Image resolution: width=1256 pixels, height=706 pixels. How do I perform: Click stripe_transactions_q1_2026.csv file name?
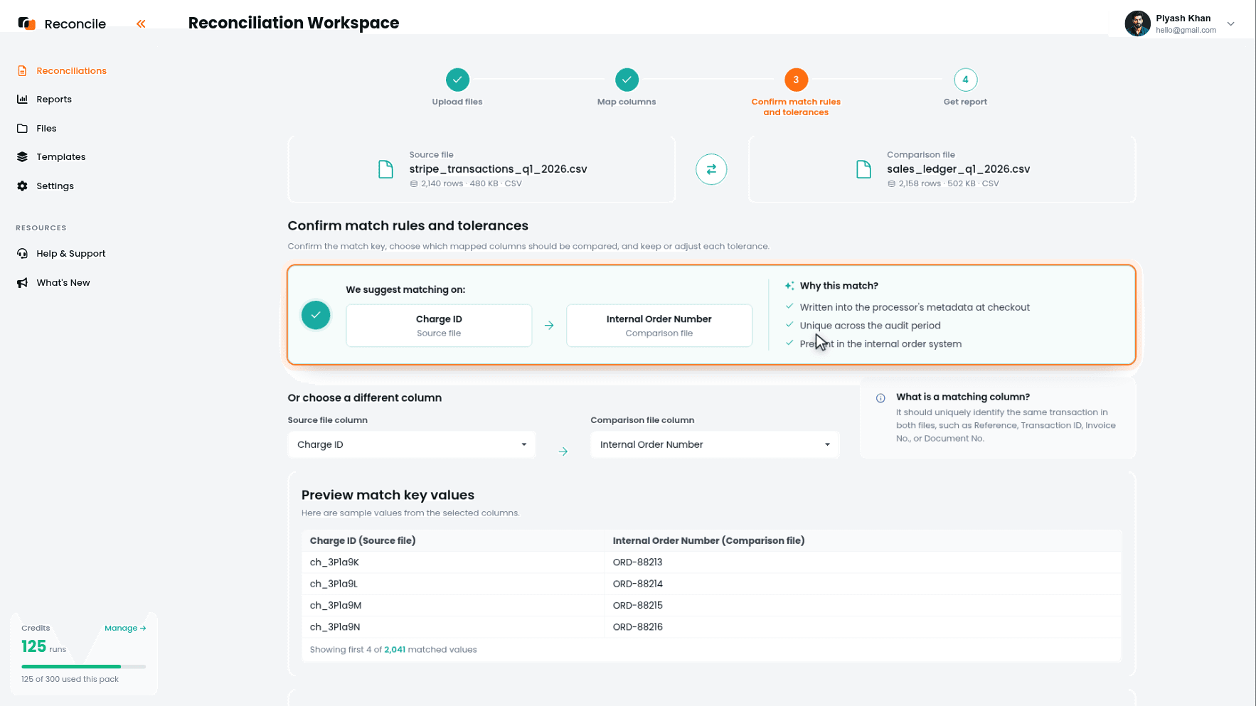click(x=498, y=169)
